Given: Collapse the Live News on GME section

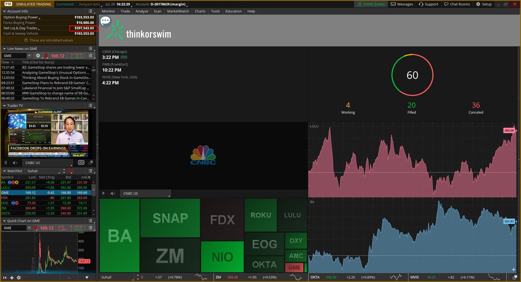Looking at the screenshot, I should coord(4,49).
